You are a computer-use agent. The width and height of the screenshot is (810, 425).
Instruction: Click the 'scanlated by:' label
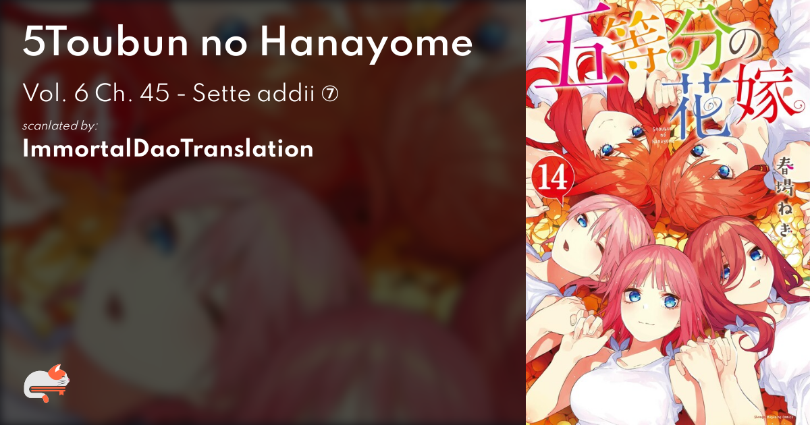(x=61, y=125)
